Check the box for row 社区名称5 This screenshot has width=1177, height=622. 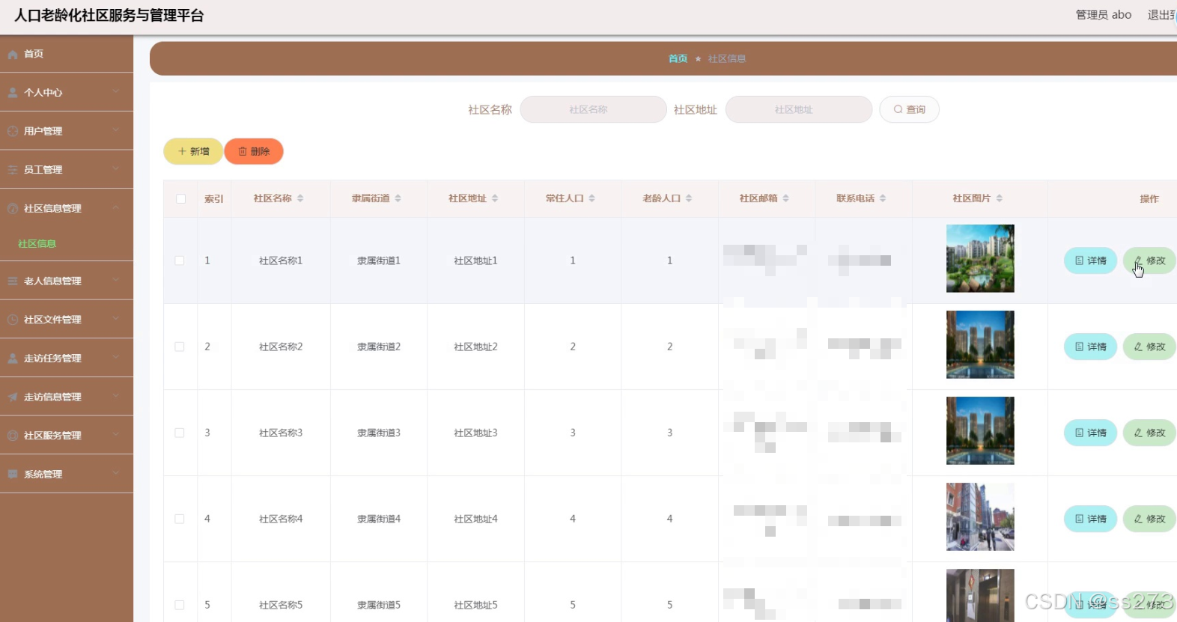[x=180, y=605]
